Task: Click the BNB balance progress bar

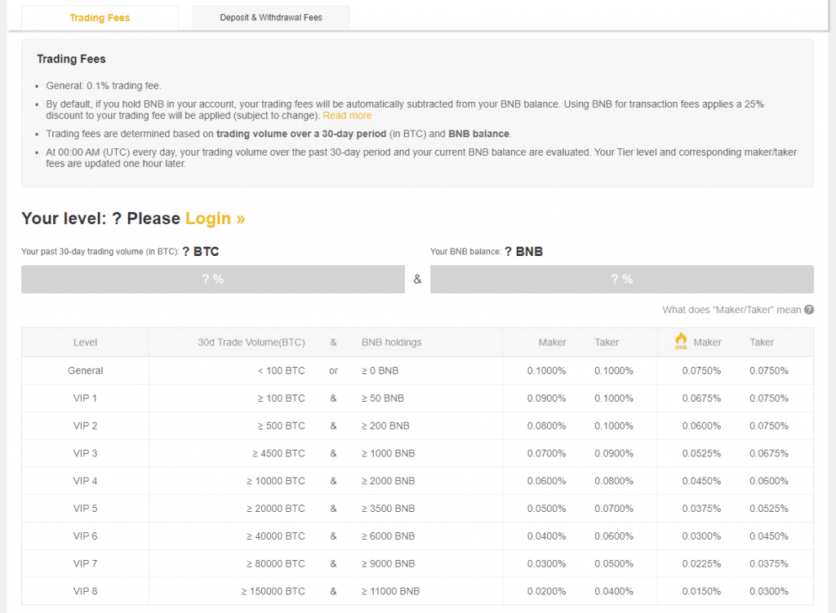Action: click(x=621, y=279)
